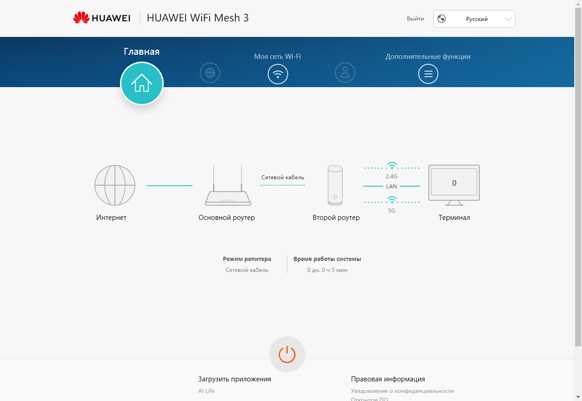This screenshot has width=582, height=401.
Task: Click the greyed-out user profile nav icon
Action: click(x=345, y=73)
